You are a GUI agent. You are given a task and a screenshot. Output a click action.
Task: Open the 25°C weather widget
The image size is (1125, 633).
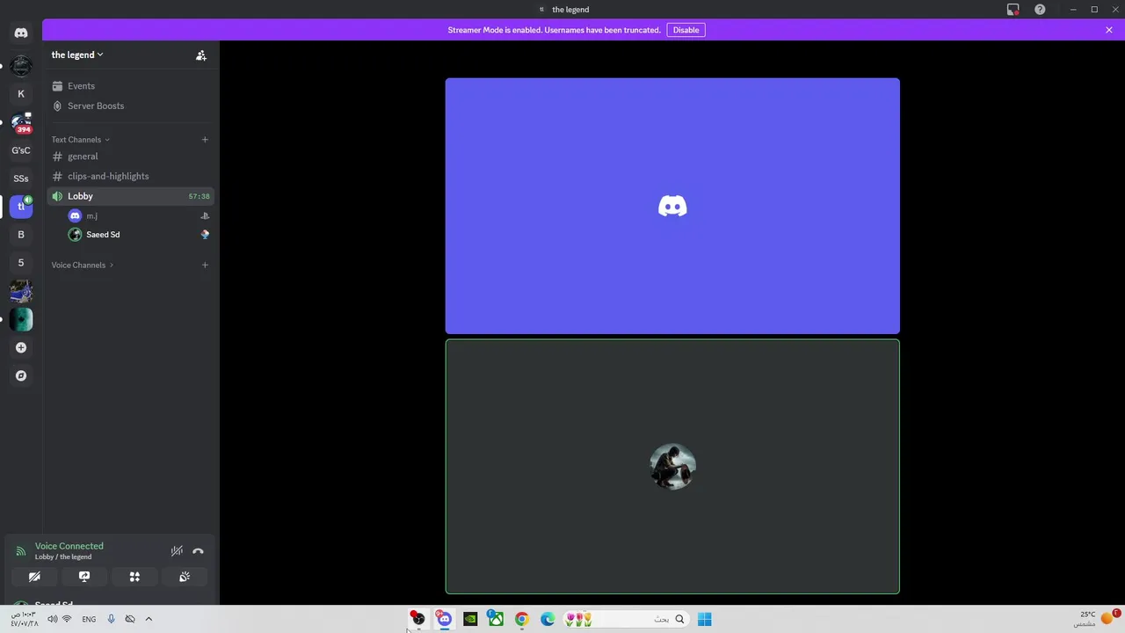click(x=1095, y=619)
